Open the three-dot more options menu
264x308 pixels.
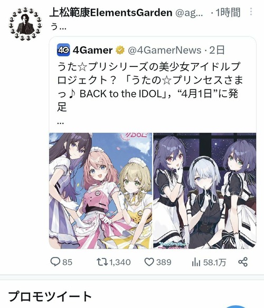251,12
